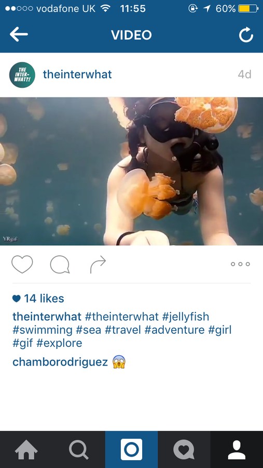Open the Profile tab

pos(237,449)
